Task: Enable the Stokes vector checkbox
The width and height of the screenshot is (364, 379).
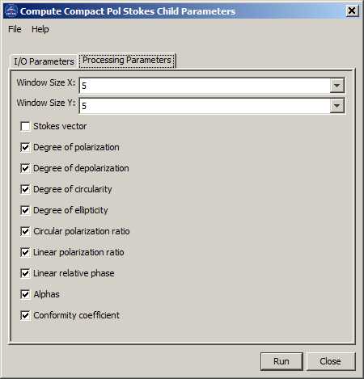Action: point(25,126)
